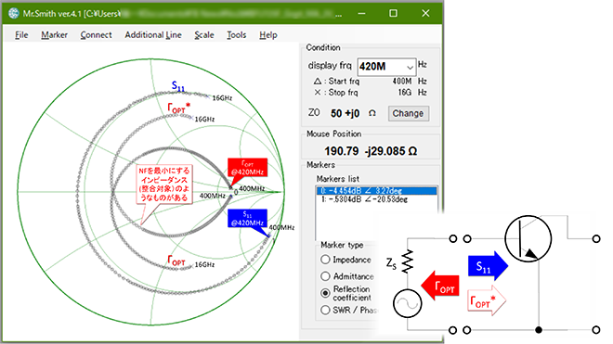The width and height of the screenshot is (613, 344).
Task: Click the Mr.Smith app icon in title bar
Action: tap(13, 13)
